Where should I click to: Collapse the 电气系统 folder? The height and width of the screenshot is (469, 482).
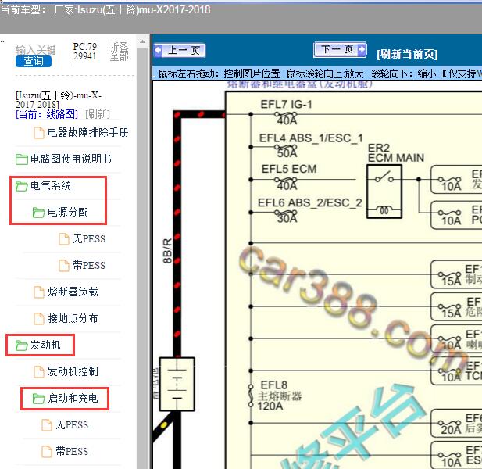51,185
